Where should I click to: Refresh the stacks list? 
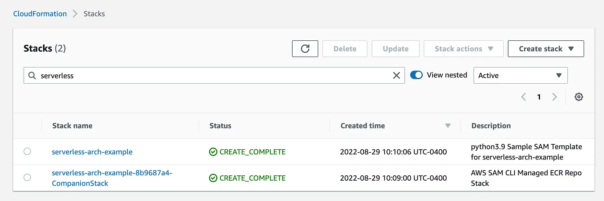pyautogui.click(x=305, y=49)
